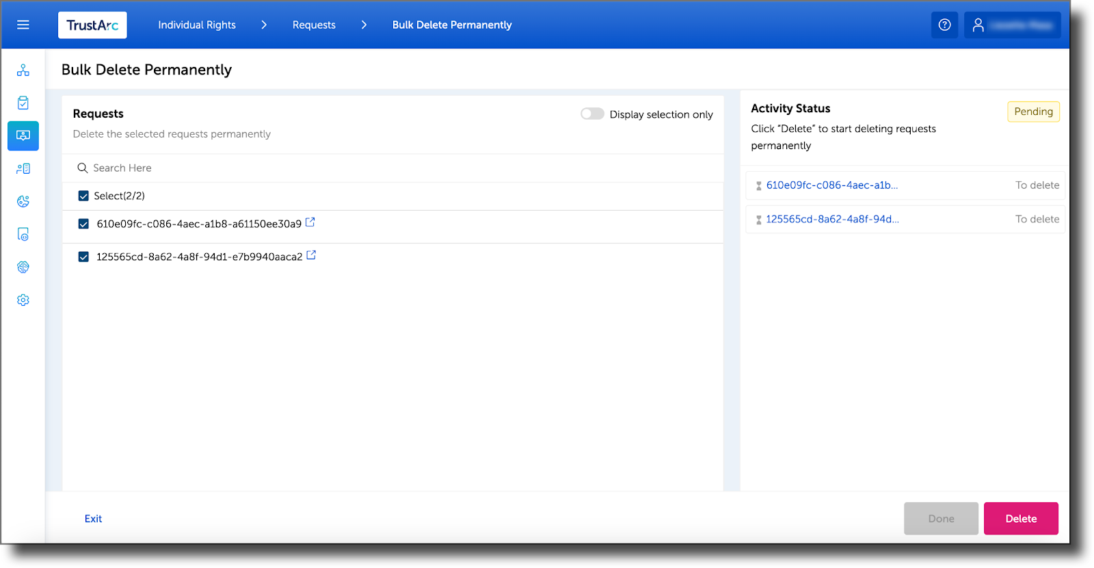Select the highlighted Individual Rights sidebar icon

click(x=23, y=135)
